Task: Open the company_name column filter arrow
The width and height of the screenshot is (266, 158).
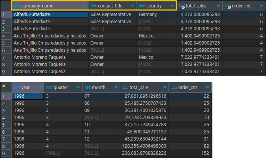Action: pyautogui.click(x=84, y=6)
